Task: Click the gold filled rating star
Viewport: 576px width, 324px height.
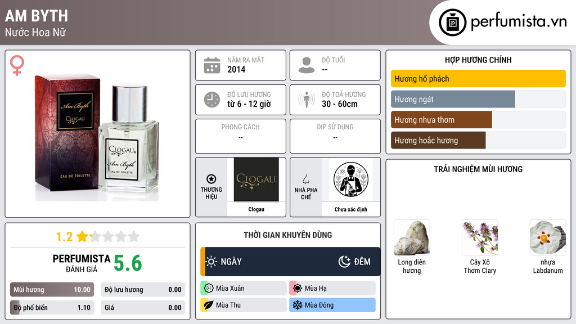Action: tap(82, 236)
